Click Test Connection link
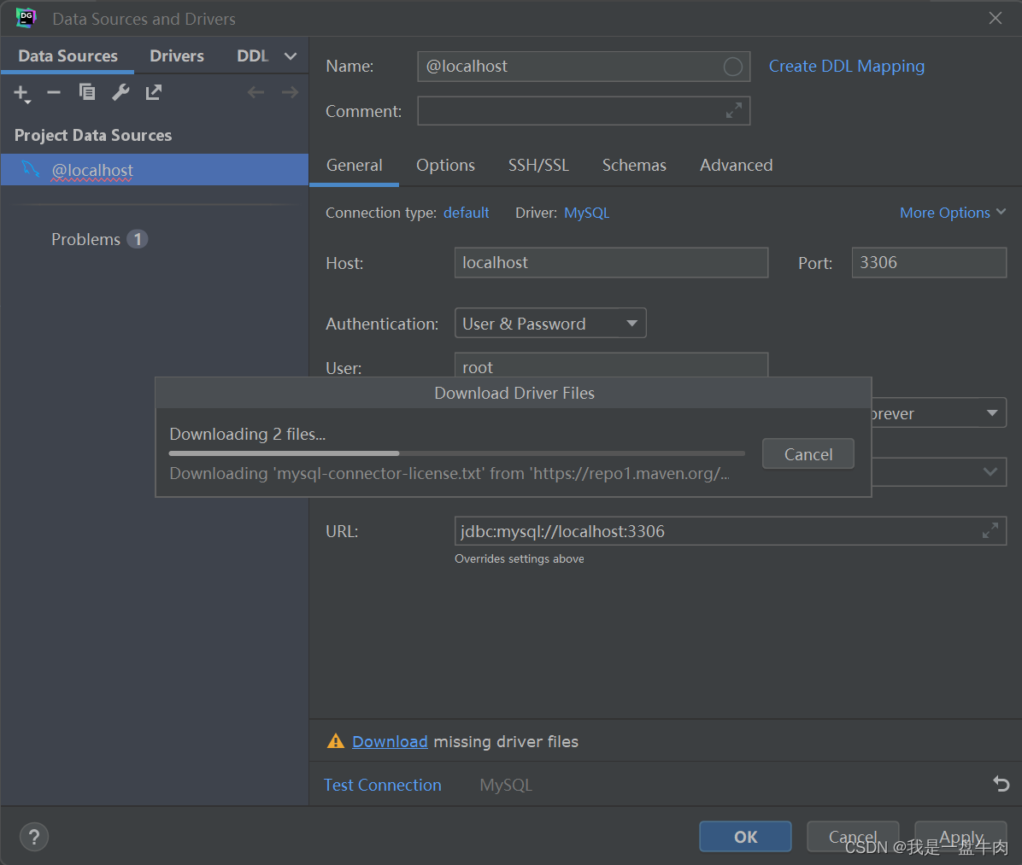 click(x=383, y=785)
